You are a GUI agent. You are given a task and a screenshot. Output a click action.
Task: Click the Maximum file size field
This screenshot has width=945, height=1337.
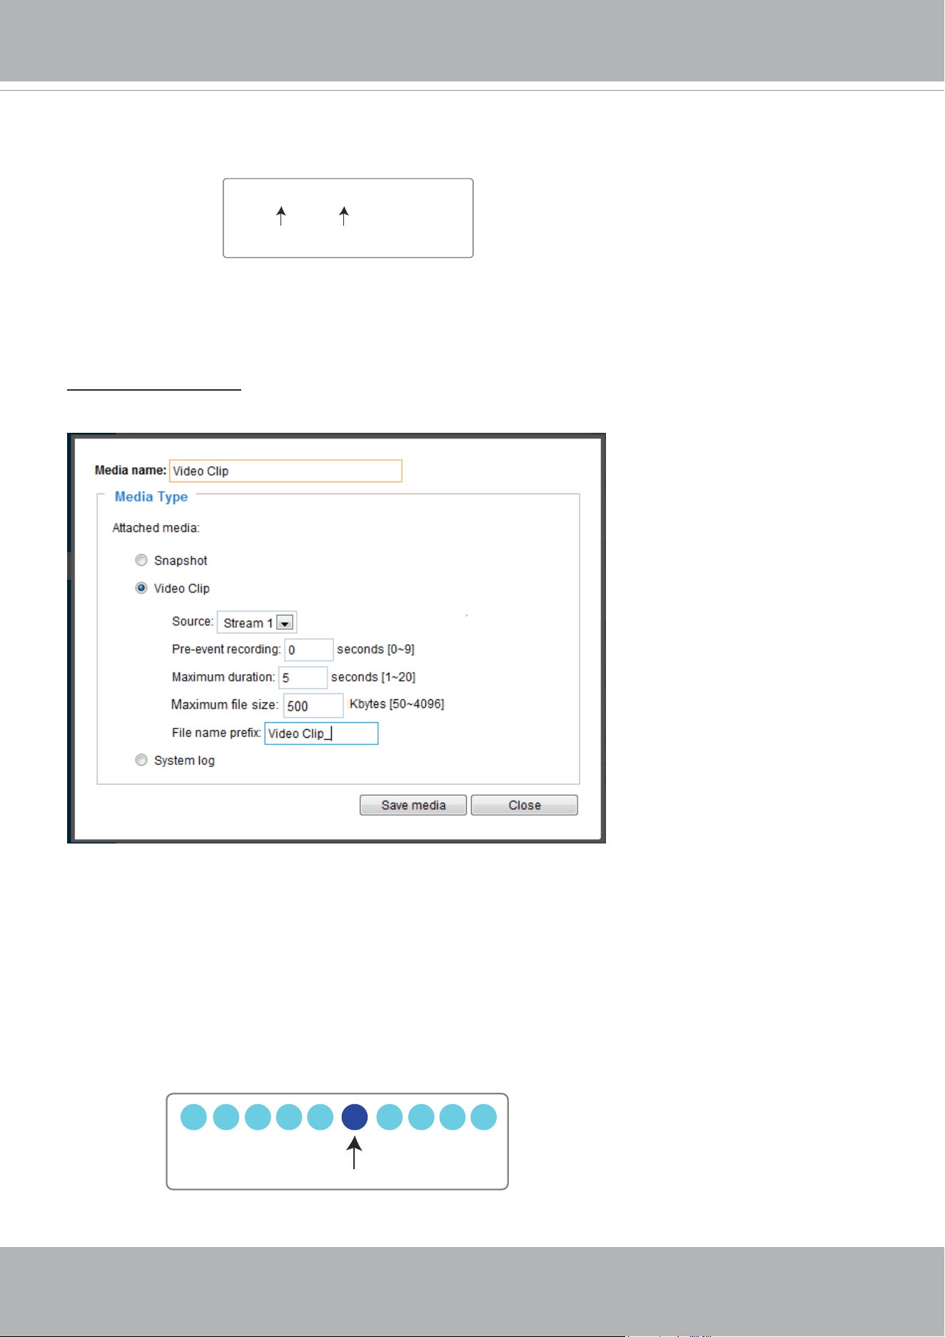coord(313,706)
